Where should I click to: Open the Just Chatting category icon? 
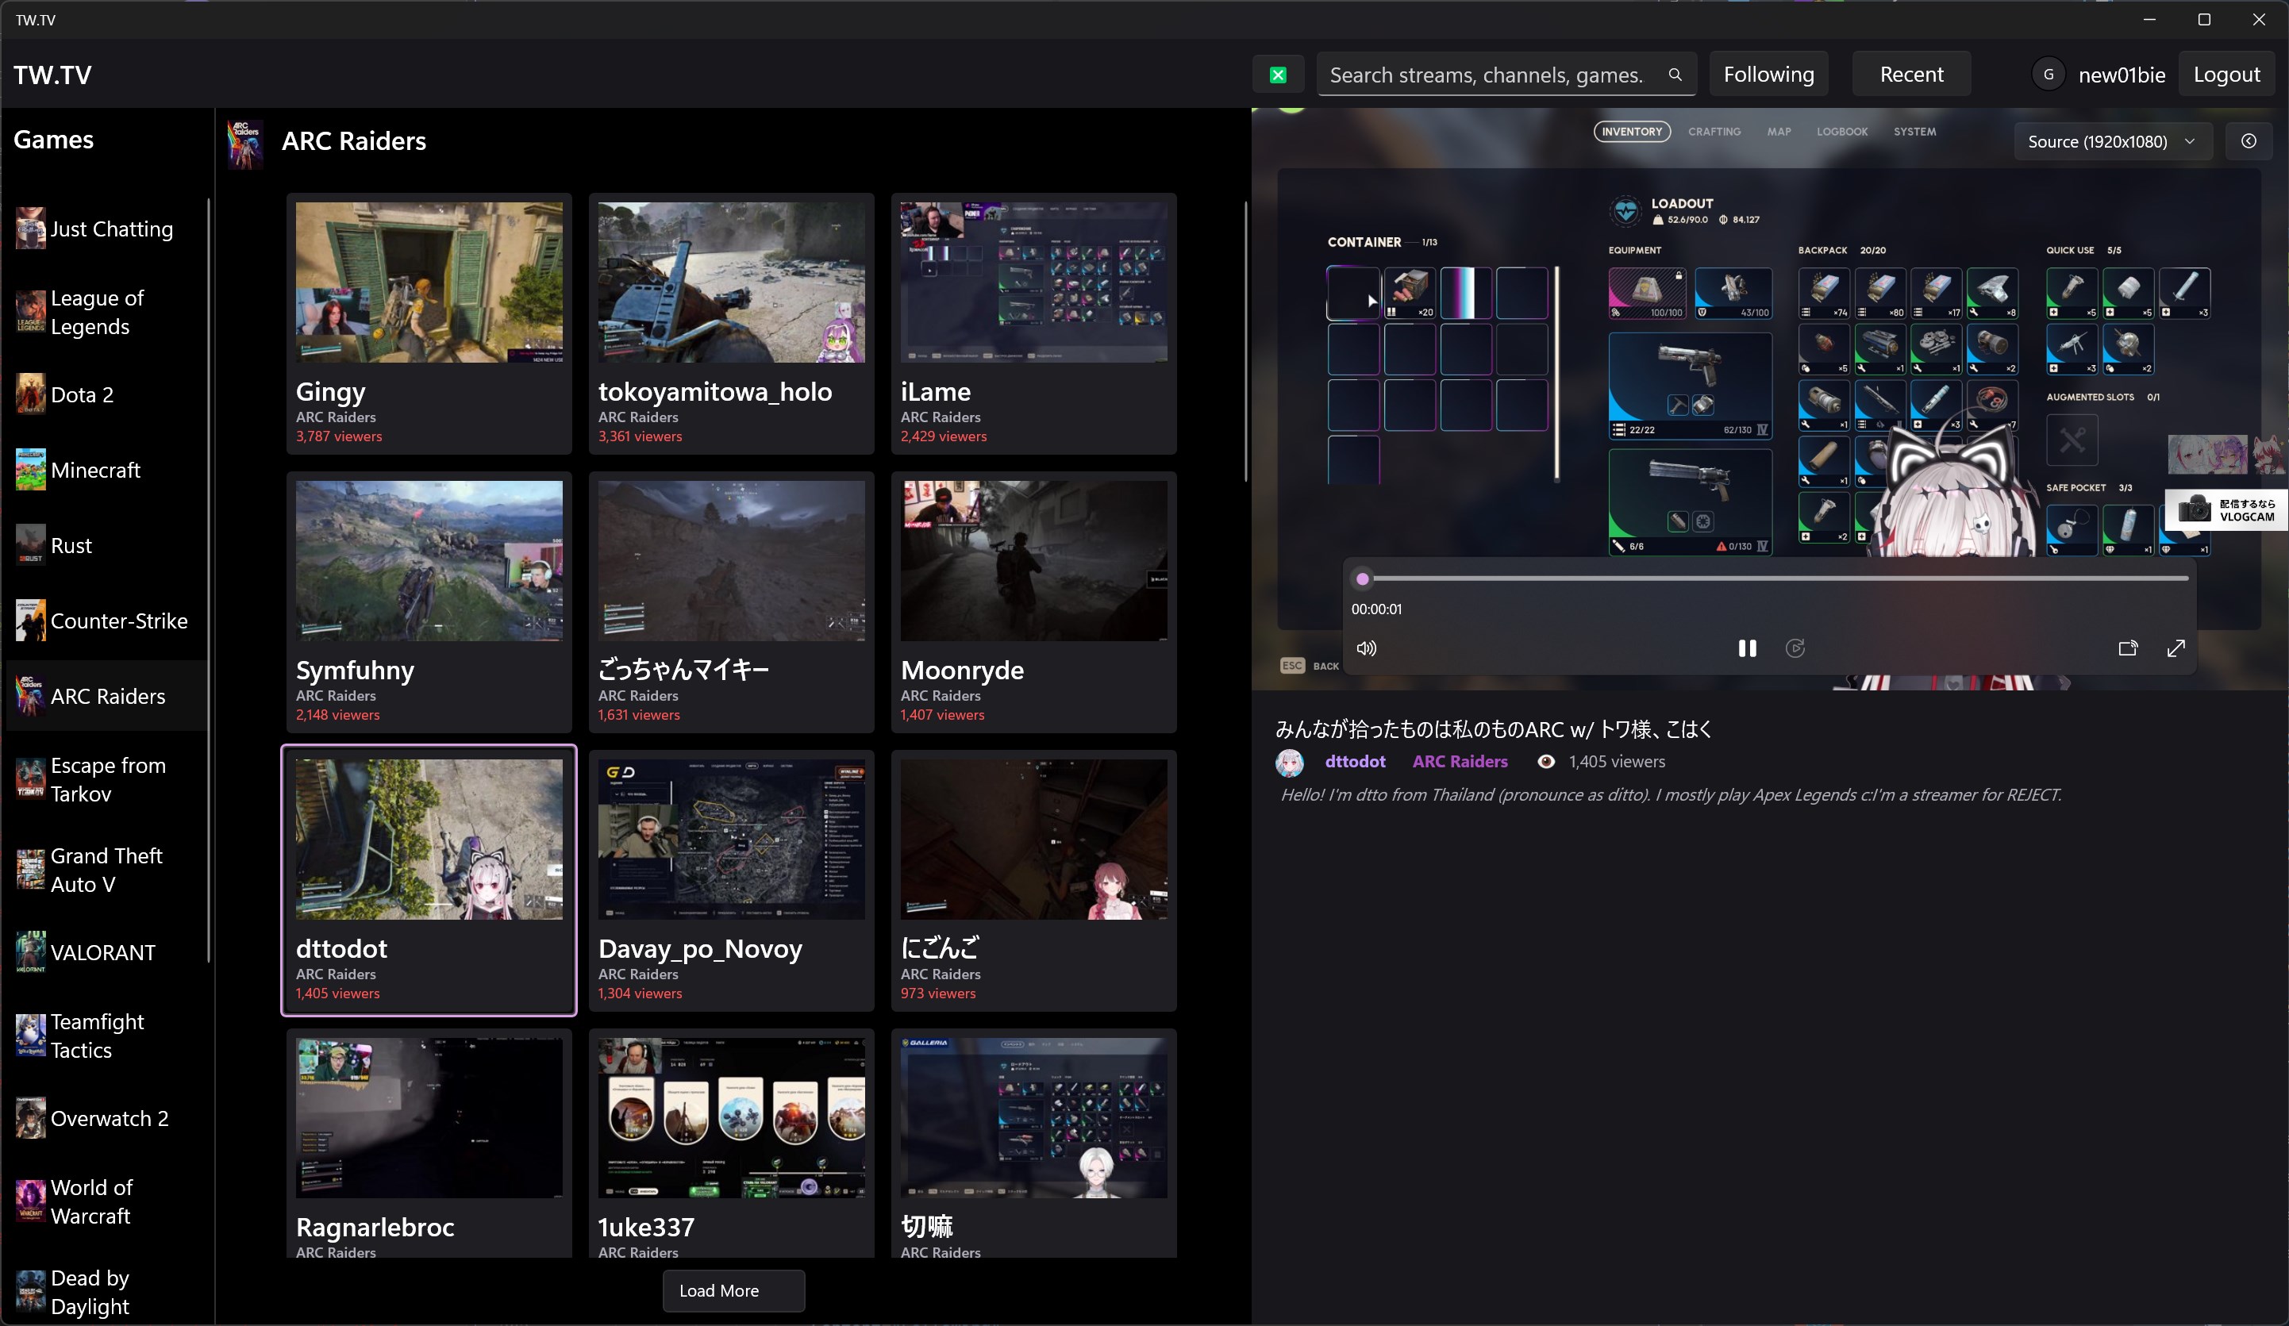pyautogui.click(x=30, y=229)
